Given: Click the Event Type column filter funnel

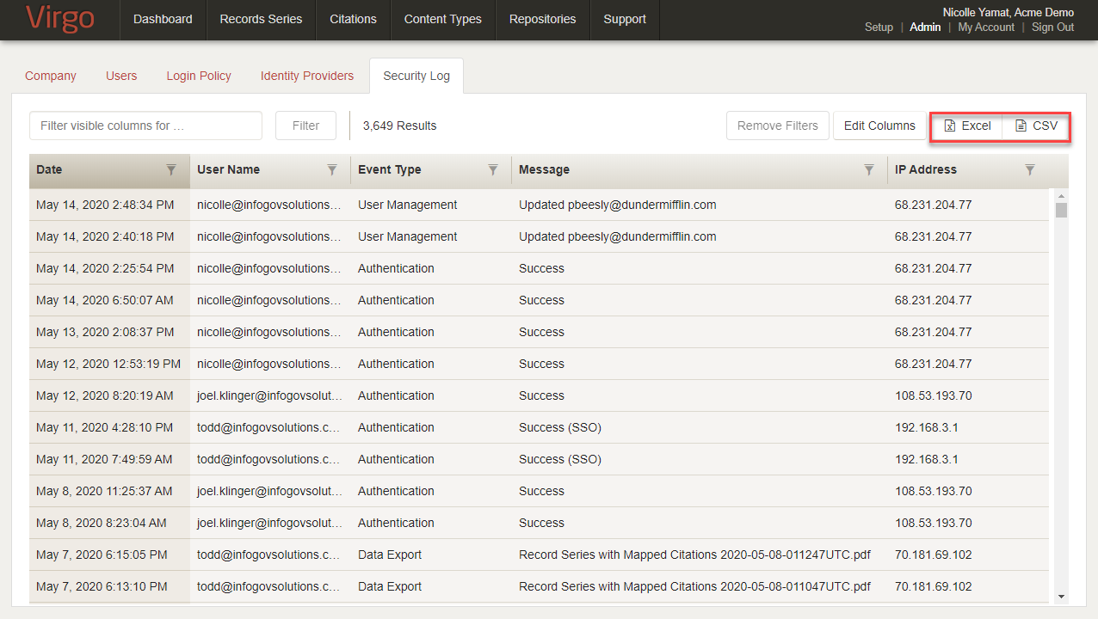Looking at the screenshot, I should [493, 170].
